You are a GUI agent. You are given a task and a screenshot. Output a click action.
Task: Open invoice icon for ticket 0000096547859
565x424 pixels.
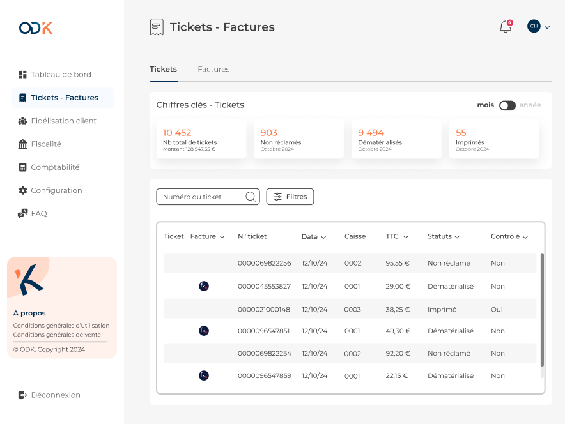[x=204, y=375]
